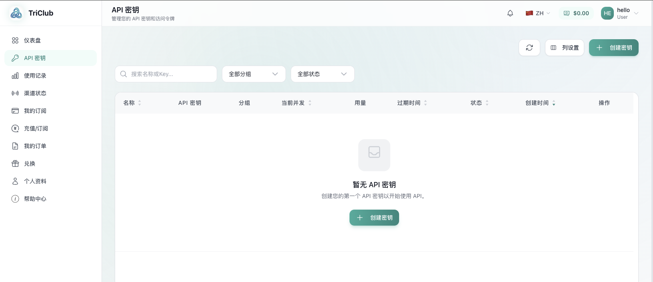The height and width of the screenshot is (282, 653).
Task: Click the 渠道状态 signal icon
Action: (15, 93)
